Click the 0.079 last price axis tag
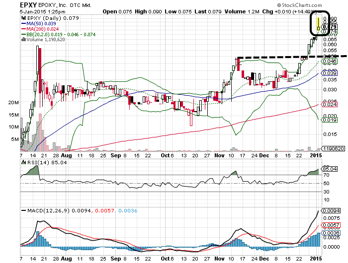 coord(329,27)
